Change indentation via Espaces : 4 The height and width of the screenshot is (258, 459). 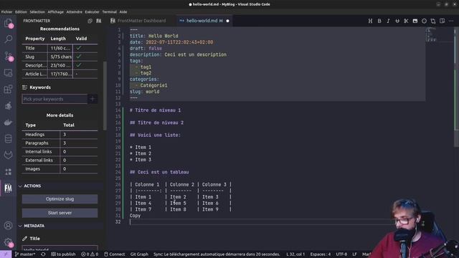click(x=321, y=254)
